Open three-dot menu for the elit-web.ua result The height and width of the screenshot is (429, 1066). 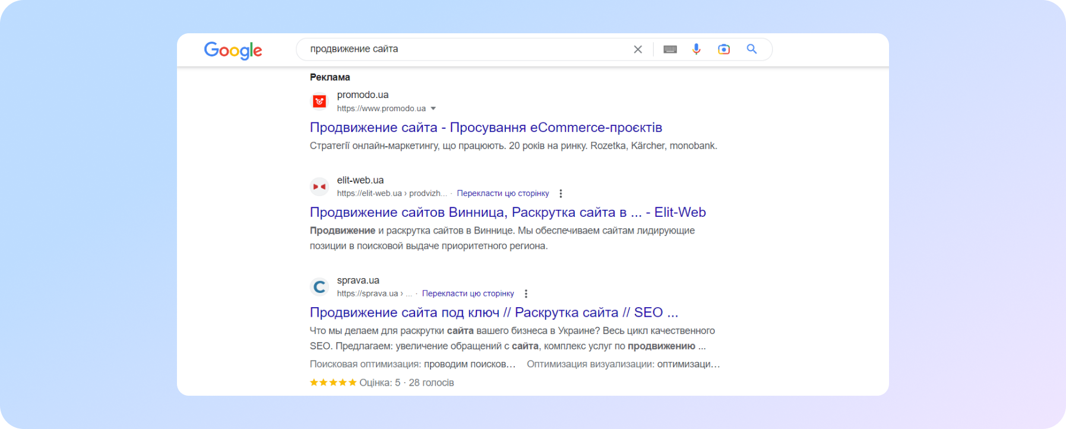point(561,194)
